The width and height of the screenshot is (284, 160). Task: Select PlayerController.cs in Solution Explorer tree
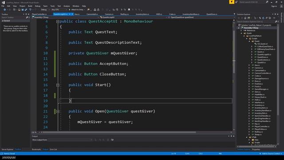pyautogui.click(x=262, y=126)
